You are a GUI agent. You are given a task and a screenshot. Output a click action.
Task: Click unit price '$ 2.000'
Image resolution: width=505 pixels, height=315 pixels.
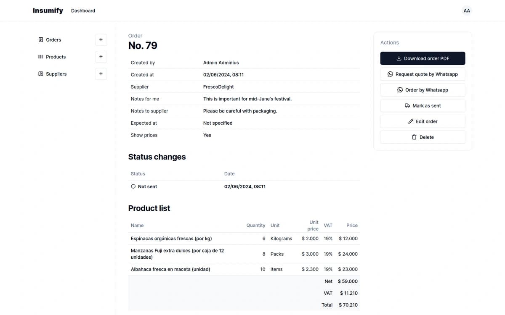coord(310,239)
